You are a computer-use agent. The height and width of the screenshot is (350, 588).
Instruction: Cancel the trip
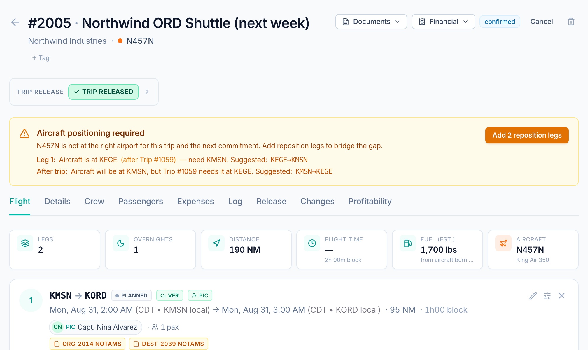pyautogui.click(x=541, y=22)
